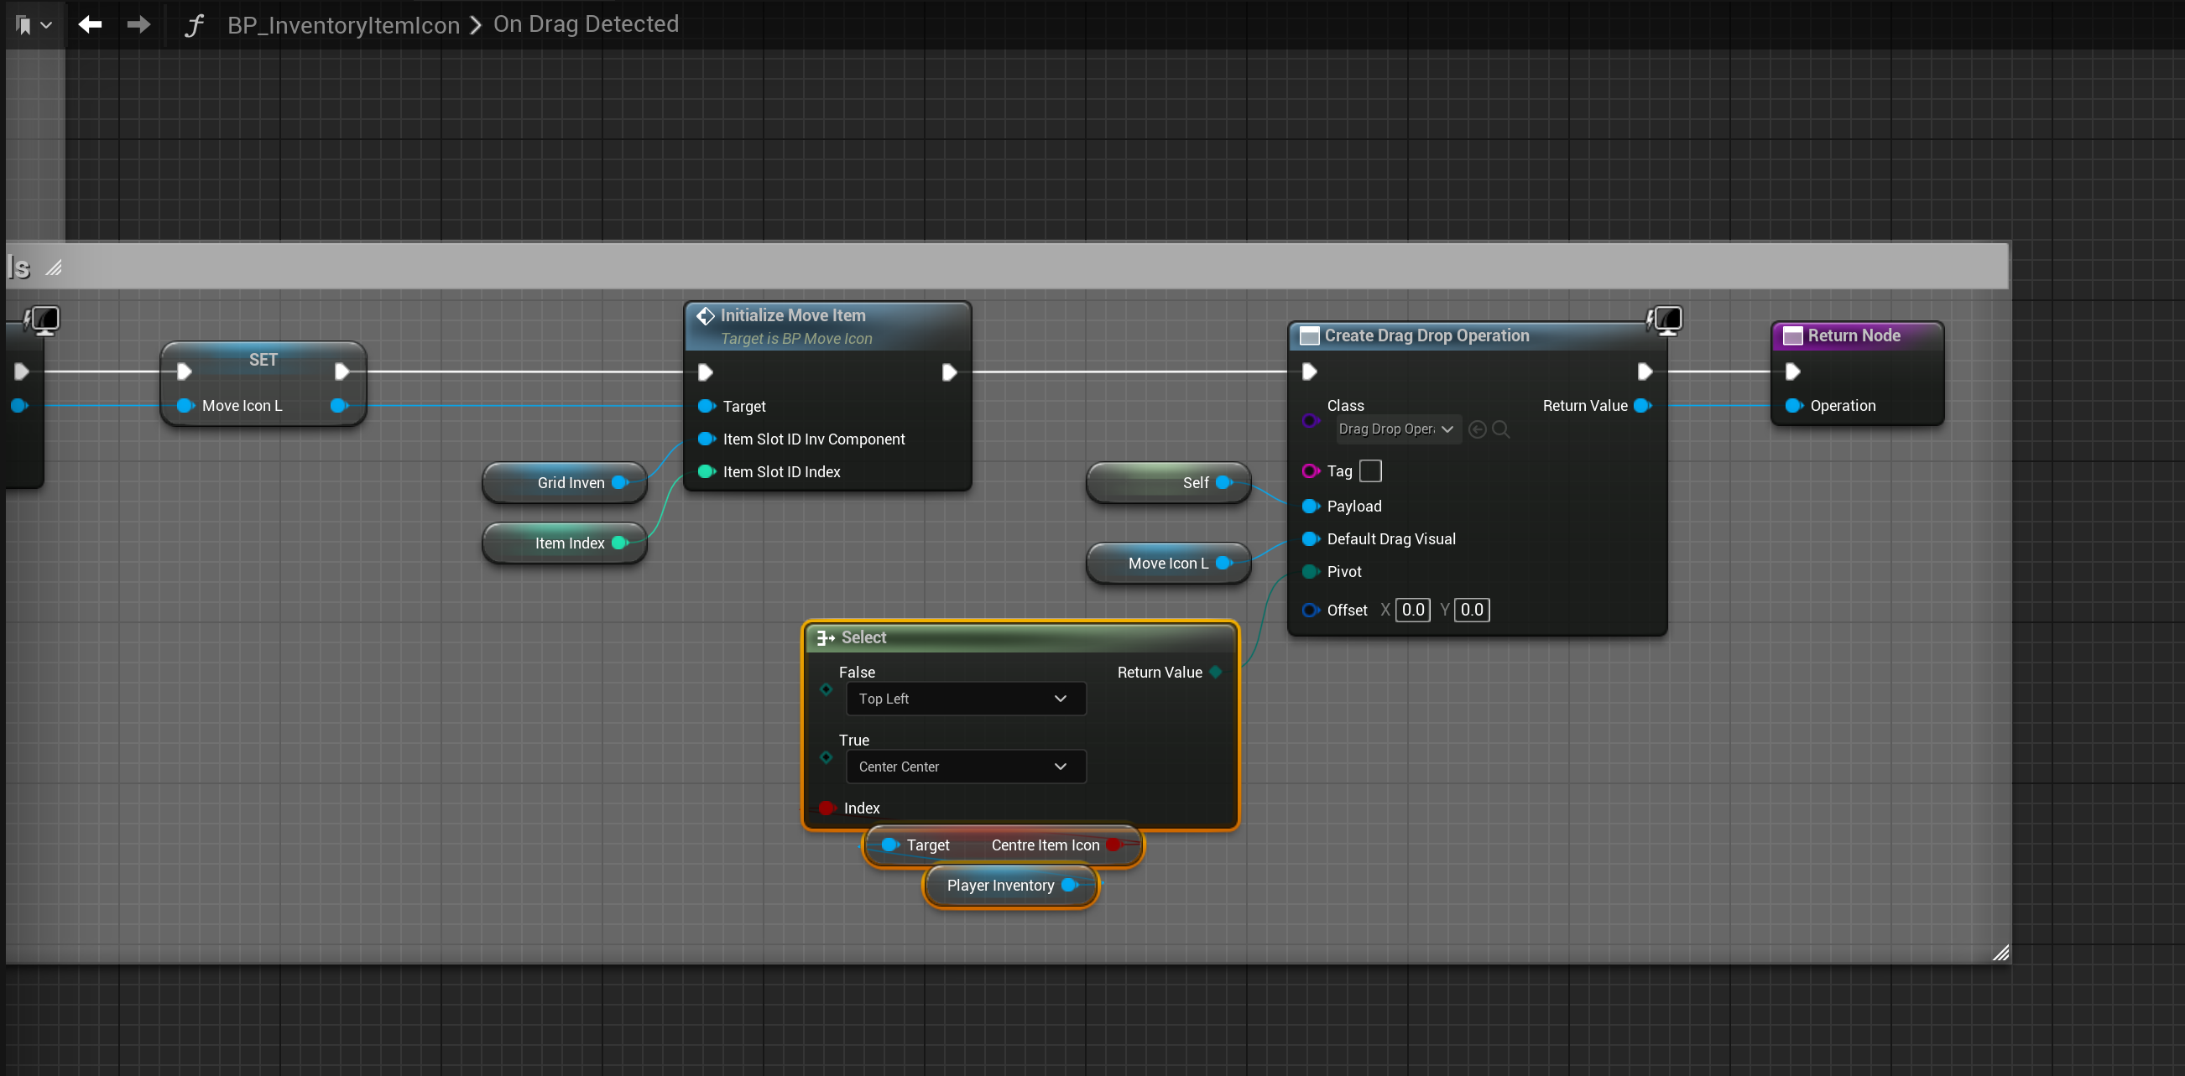The image size is (2185, 1076).
Task: Click the Offset X value field
Action: click(x=1412, y=610)
